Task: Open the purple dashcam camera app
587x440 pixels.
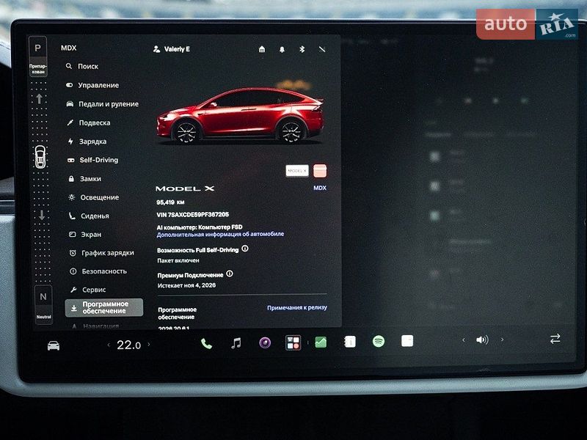Action: (x=265, y=342)
